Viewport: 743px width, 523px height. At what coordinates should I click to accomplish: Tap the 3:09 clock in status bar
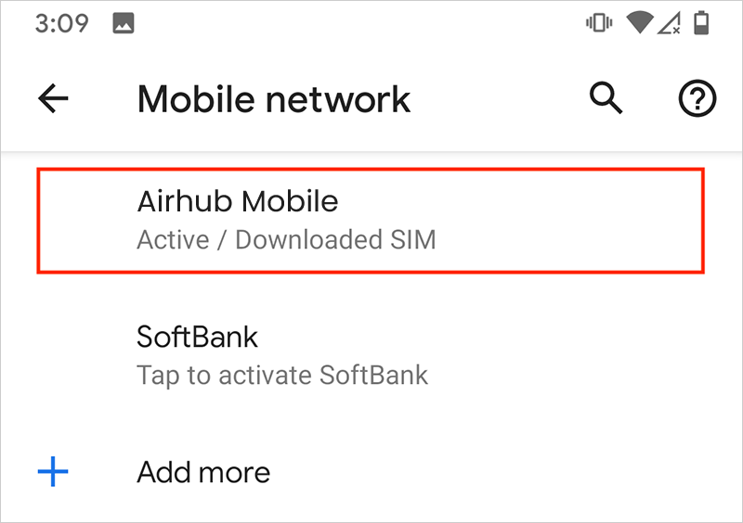59,24
